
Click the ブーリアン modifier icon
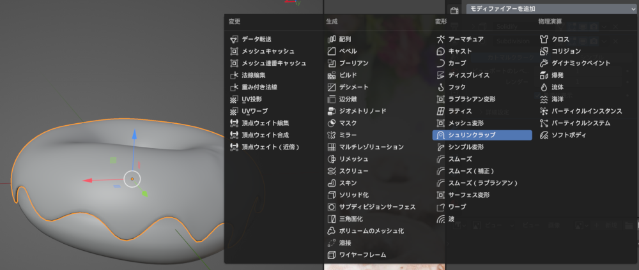(332, 63)
